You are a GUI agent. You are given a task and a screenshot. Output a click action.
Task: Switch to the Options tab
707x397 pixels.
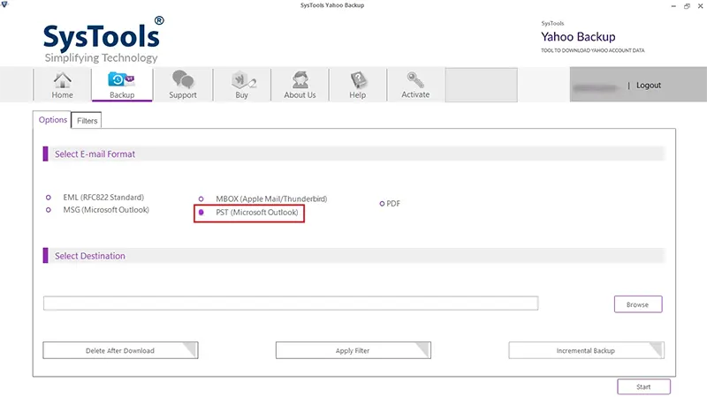coord(52,120)
